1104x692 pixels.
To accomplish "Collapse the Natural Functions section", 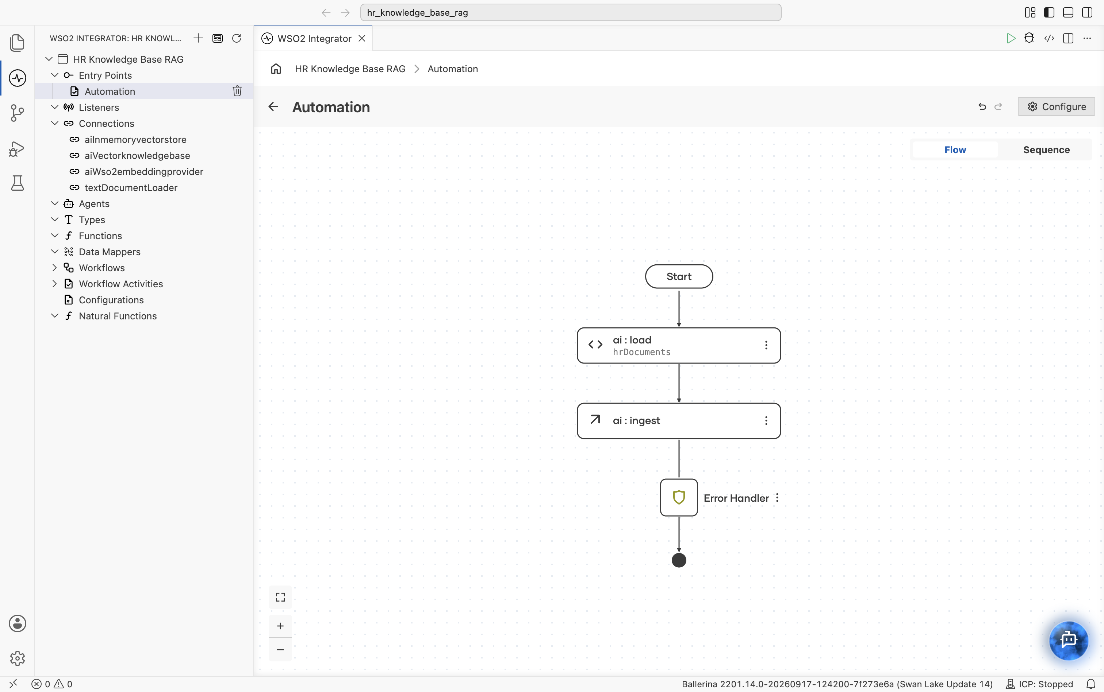I will 54,316.
